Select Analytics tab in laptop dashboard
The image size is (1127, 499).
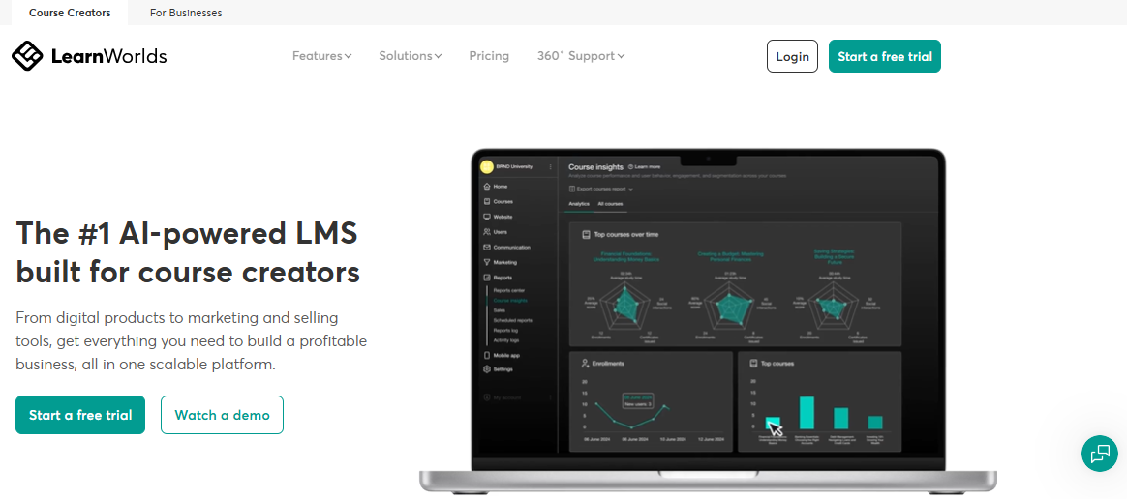tap(579, 205)
